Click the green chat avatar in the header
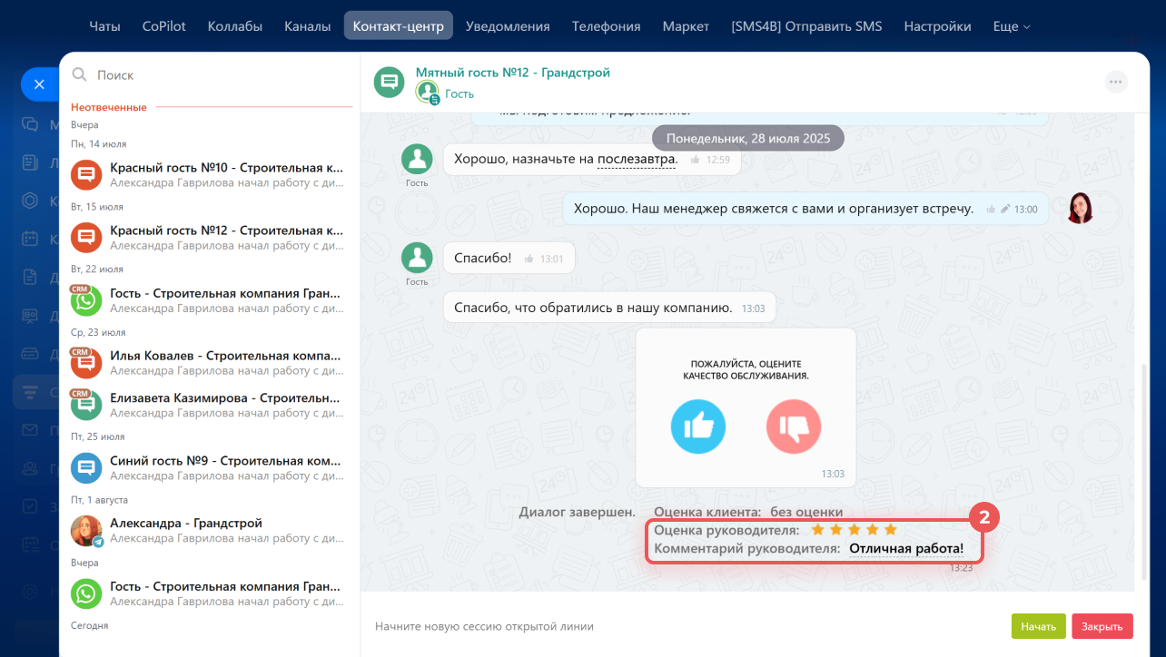1166x657 pixels. point(390,82)
